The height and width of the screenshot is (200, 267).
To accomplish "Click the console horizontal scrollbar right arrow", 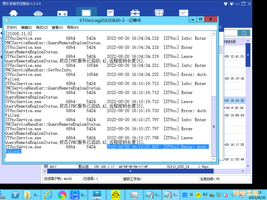I will 243,171.
